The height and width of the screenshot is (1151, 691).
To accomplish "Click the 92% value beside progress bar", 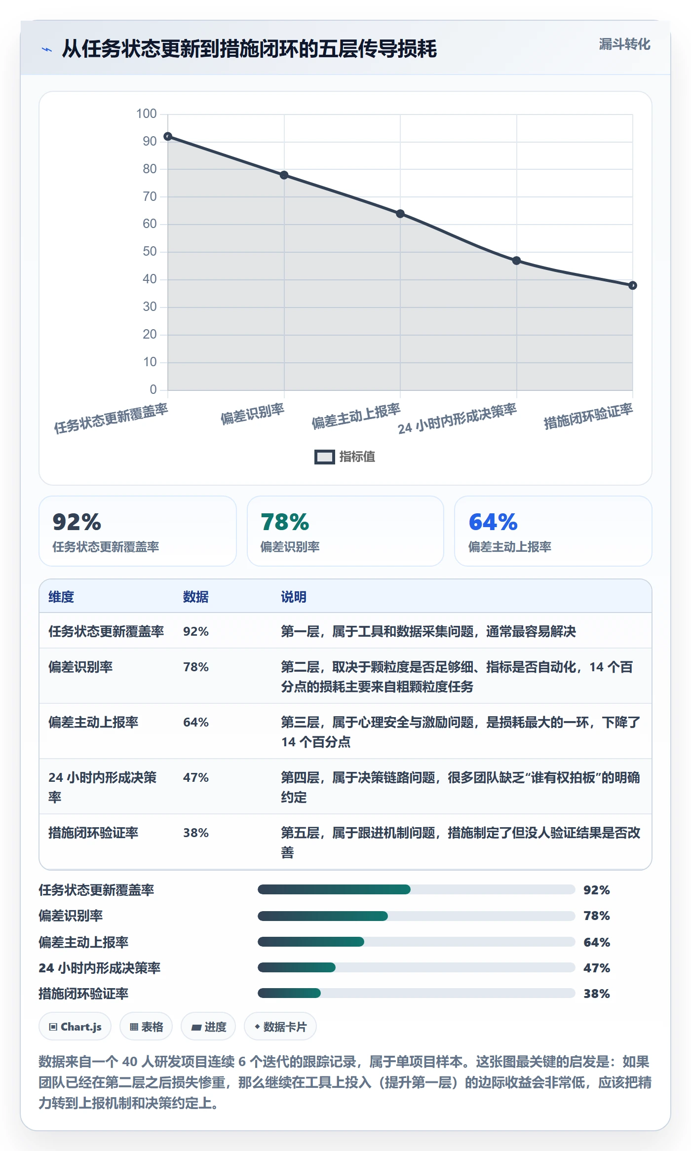I will point(597,890).
